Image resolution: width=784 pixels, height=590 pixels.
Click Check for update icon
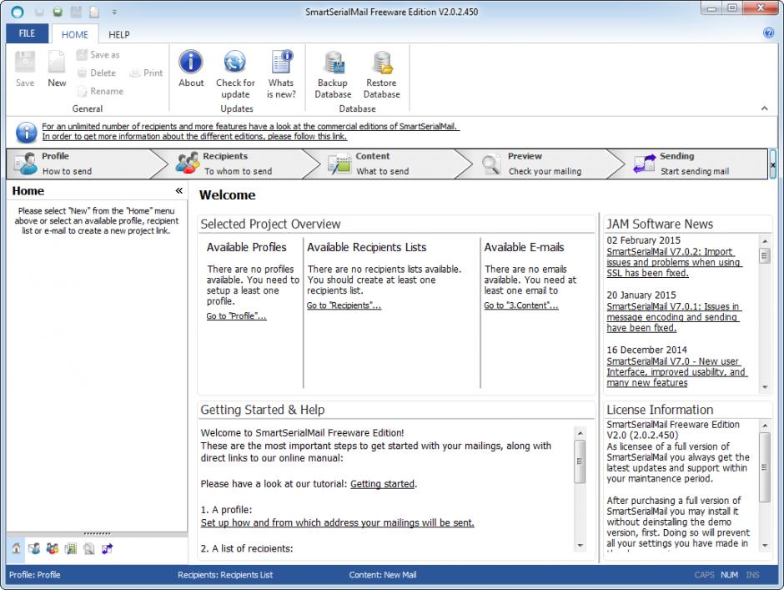click(235, 74)
